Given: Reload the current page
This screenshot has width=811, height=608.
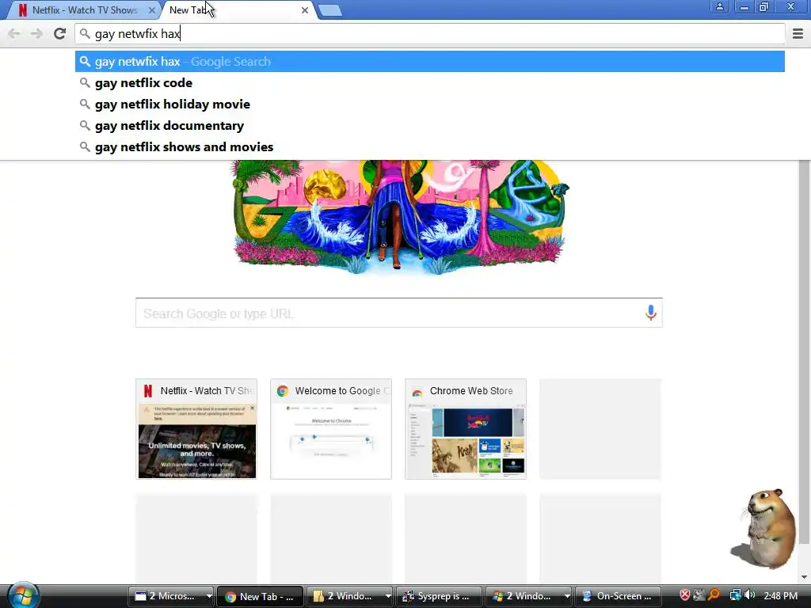Looking at the screenshot, I should 60,33.
